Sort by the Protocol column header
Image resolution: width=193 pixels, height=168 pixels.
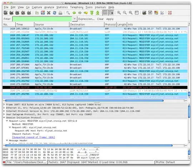click(x=110, y=24)
